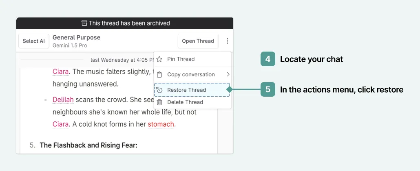Click the step 5 number badge

pos(268,89)
